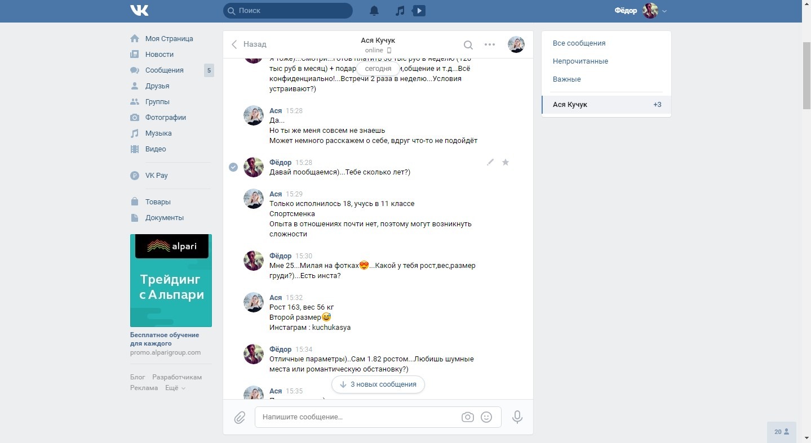Open the Реклама footer link
This screenshot has height=443, width=811.
144,388
